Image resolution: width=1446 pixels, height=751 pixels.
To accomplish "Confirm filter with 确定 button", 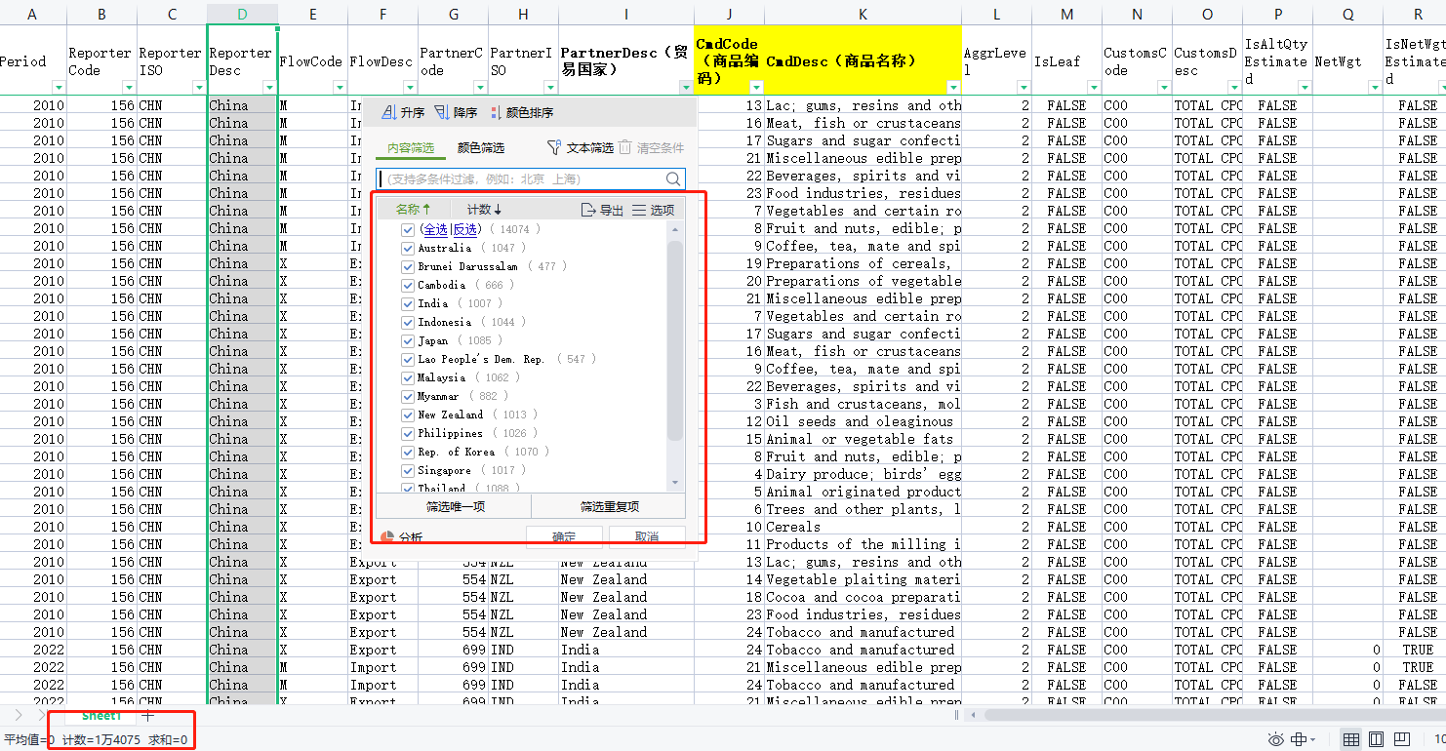I will (x=564, y=536).
